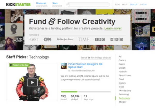The width and height of the screenshot is (155, 109).
Task: See all 56 Technology projects
Action: (x=96, y=58)
